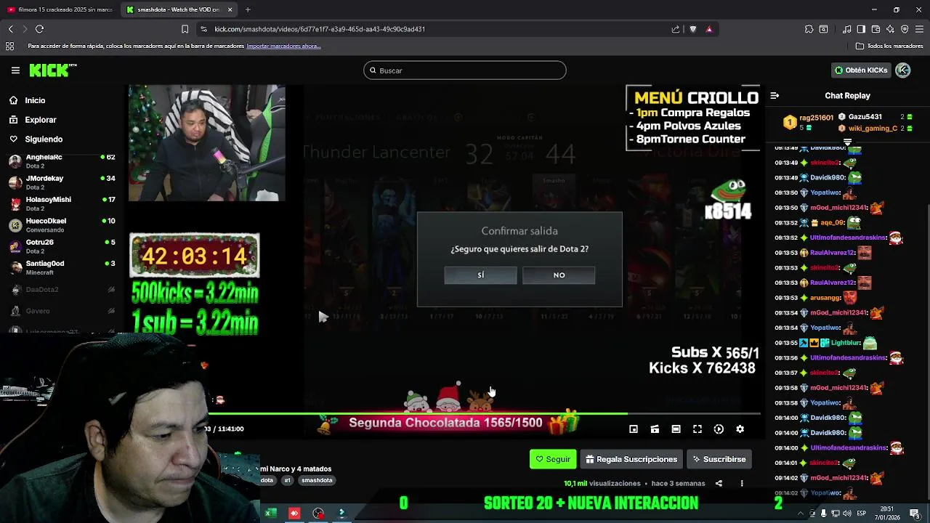Open offline DaaDota2 channel
The image size is (930, 523).
pyautogui.click(x=62, y=289)
